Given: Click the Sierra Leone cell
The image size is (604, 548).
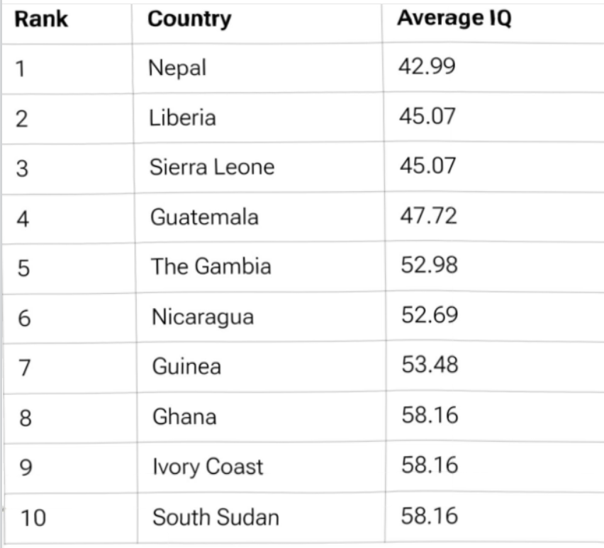Looking at the screenshot, I should [x=211, y=167].
